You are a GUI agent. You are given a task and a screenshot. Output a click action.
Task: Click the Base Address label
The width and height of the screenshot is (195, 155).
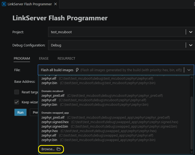[25, 81]
